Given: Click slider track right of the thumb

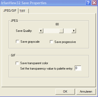Looking at the screenshot, I should coord(68,31).
